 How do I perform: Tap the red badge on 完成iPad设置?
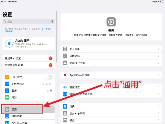[51, 58]
